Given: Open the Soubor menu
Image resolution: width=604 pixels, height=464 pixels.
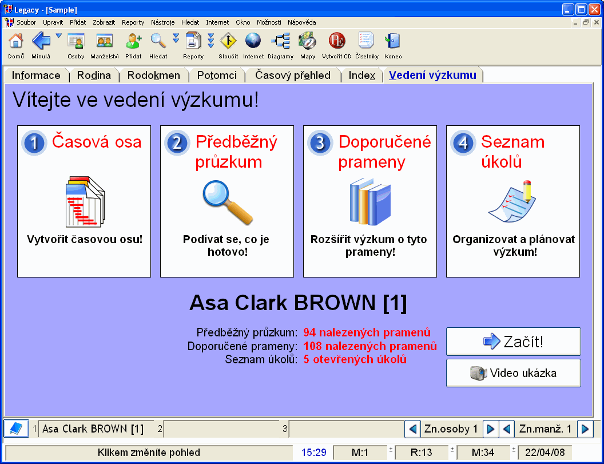Looking at the screenshot, I should 26,22.
